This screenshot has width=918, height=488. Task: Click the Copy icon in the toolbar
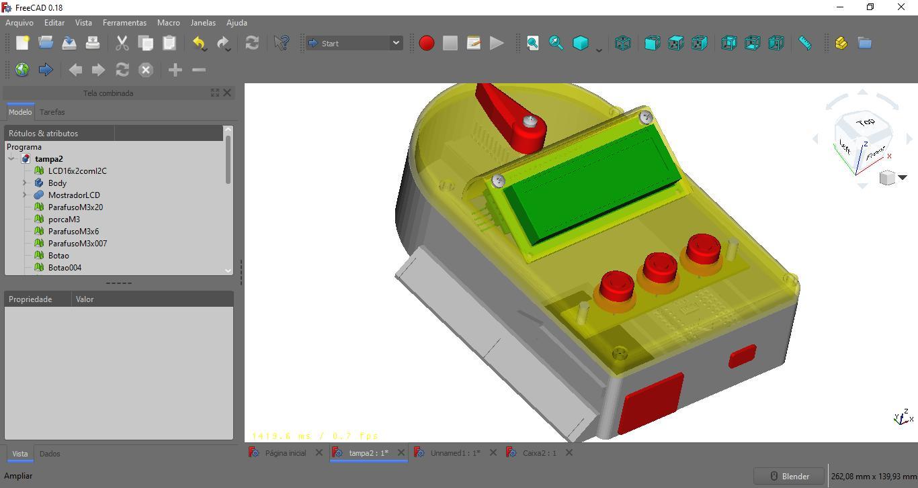click(145, 43)
